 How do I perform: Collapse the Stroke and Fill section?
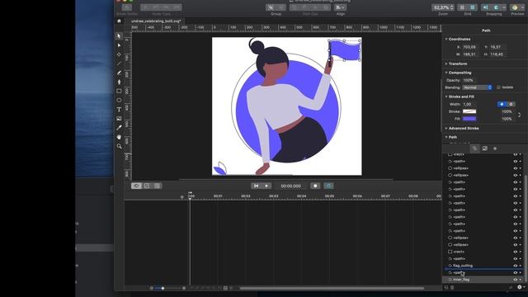coord(446,97)
